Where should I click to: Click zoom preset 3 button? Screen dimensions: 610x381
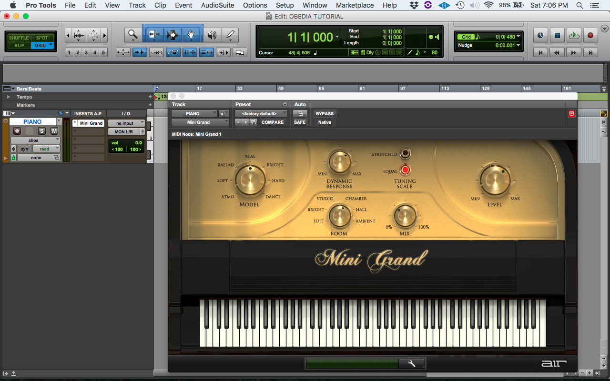[86, 52]
